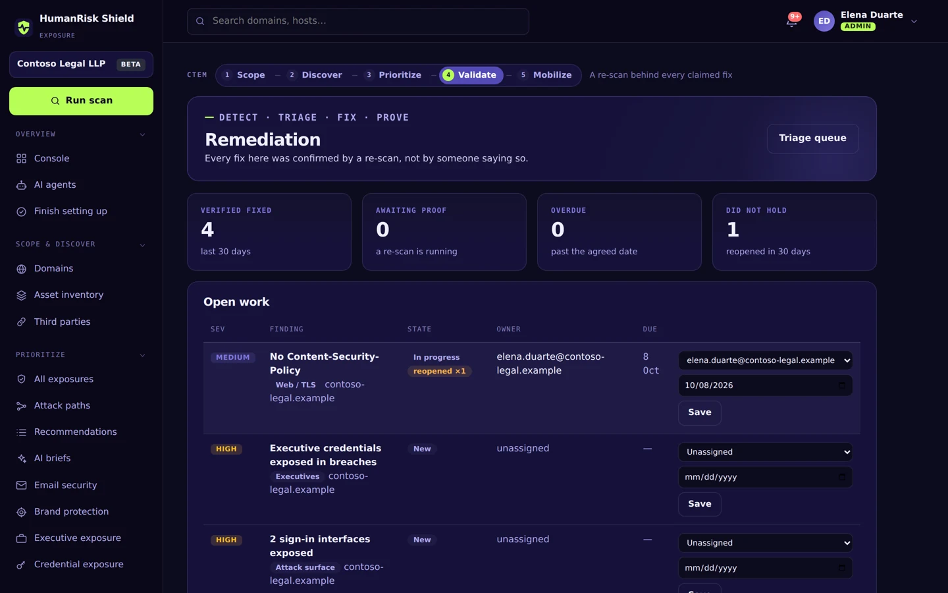Open Asset inventory in the sidebar
948x593 pixels.
point(81,295)
